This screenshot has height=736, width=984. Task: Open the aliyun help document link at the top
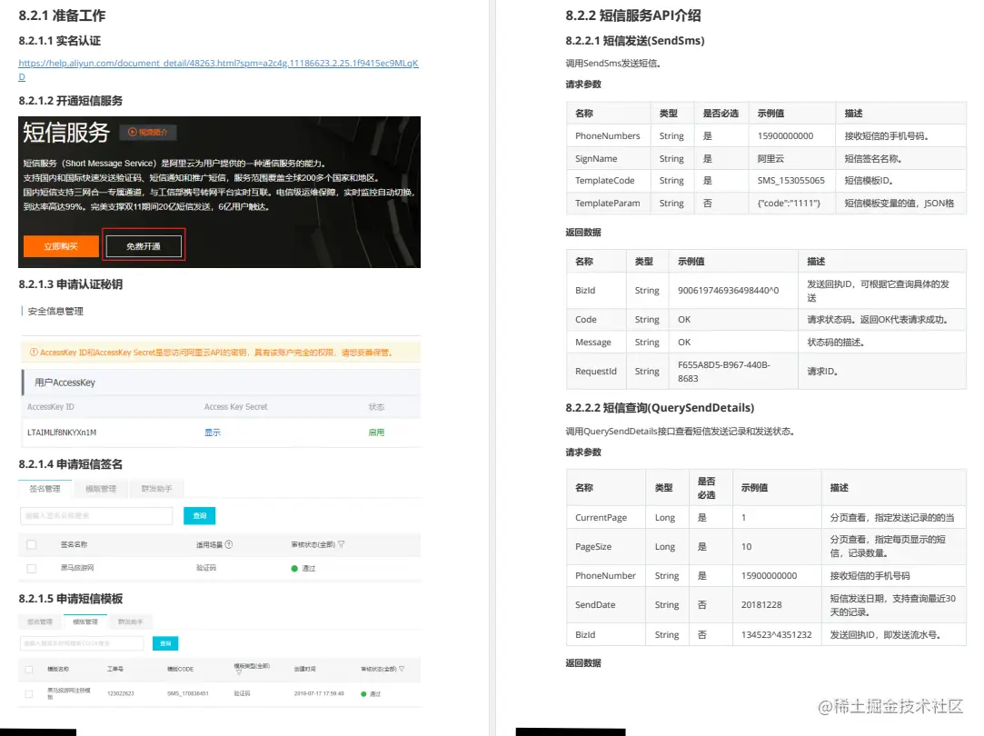click(x=218, y=64)
